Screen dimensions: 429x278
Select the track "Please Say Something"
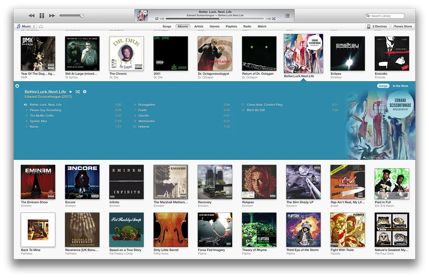(45, 110)
